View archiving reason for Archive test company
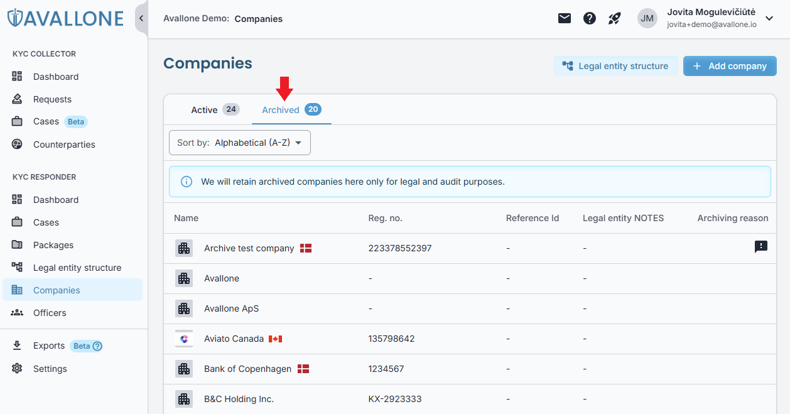The image size is (790, 414). (761, 246)
